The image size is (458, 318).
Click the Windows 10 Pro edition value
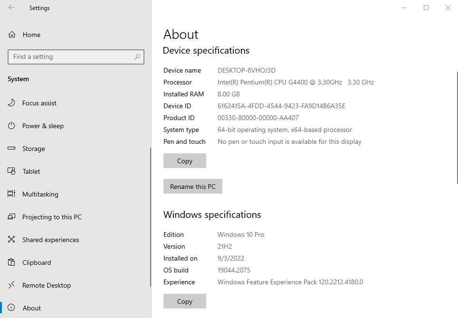pyautogui.click(x=241, y=234)
